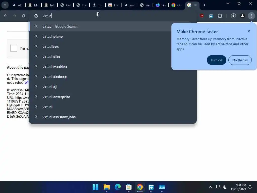257x193 pixels.
Task: Open Chrome downloads panel
Action: pos(233,16)
